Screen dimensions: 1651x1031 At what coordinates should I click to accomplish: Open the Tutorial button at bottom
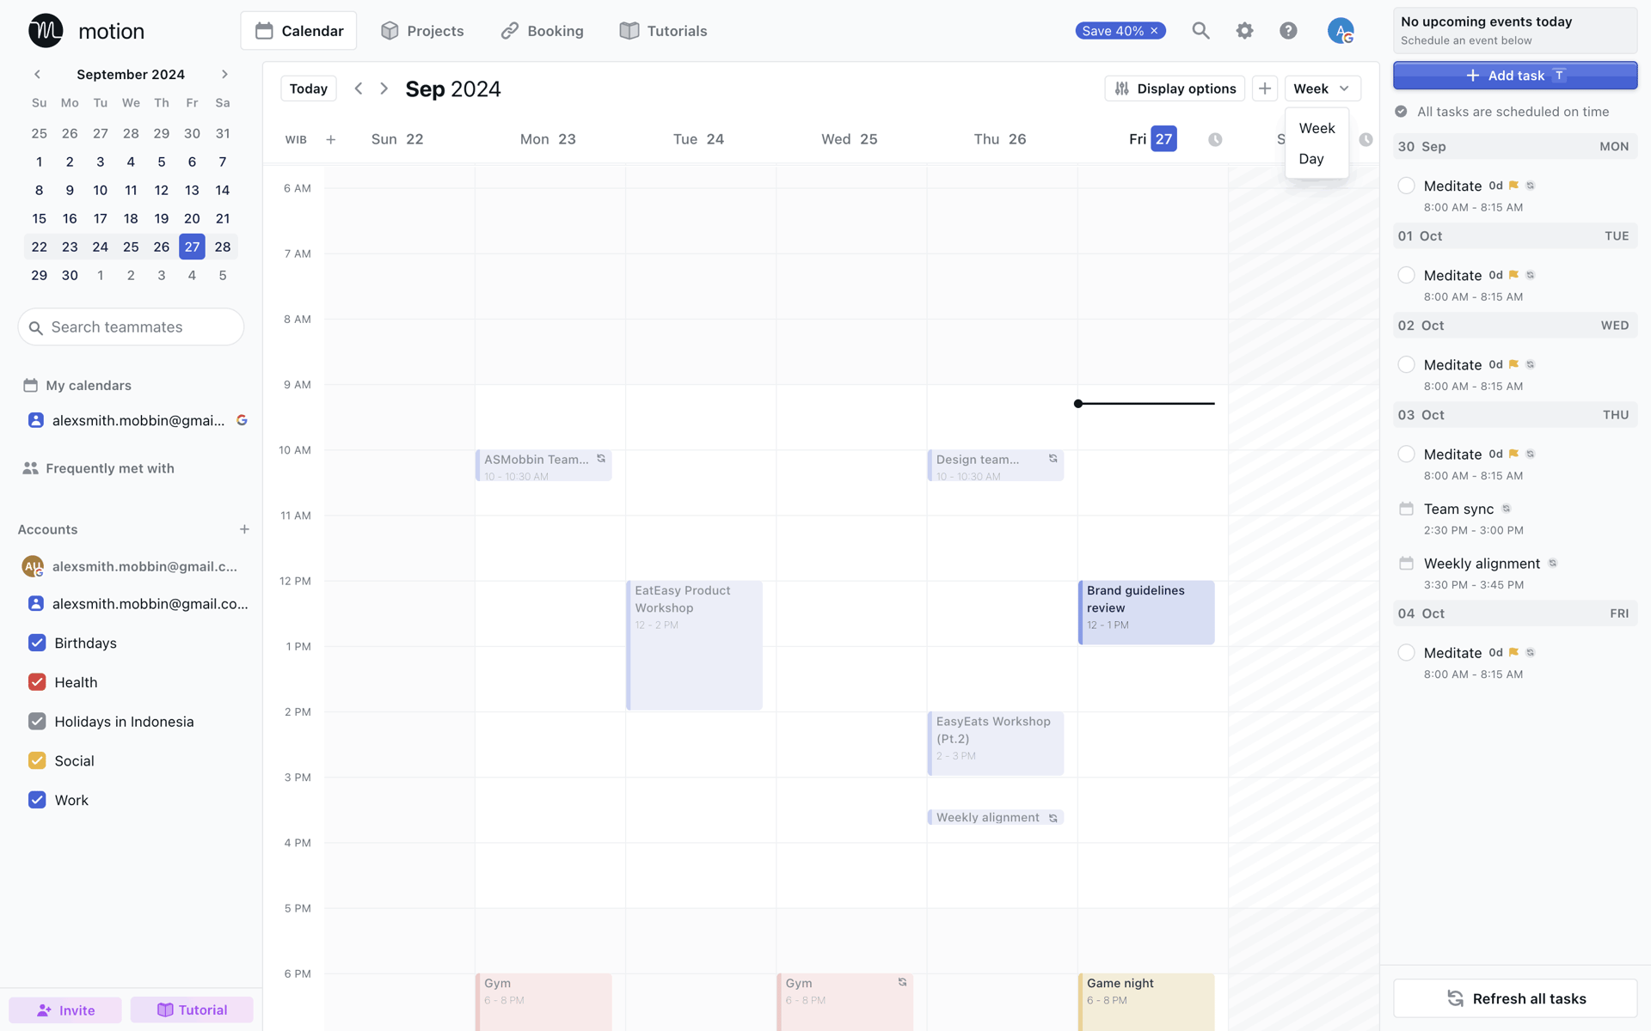tap(192, 1010)
